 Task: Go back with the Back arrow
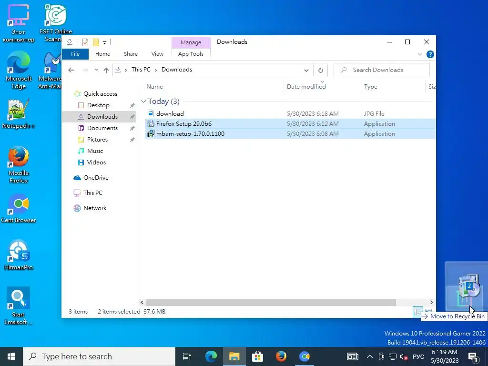(x=71, y=70)
